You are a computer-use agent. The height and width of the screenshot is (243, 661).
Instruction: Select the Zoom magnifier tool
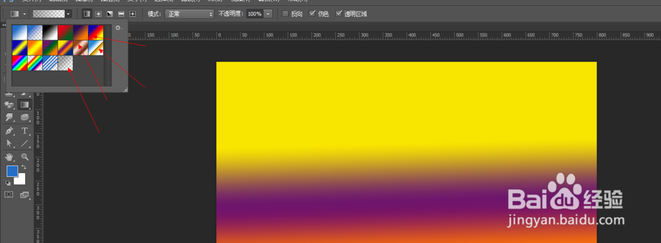pyautogui.click(x=25, y=157)
